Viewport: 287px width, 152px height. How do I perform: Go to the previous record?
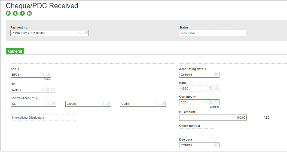coord(15,13)
